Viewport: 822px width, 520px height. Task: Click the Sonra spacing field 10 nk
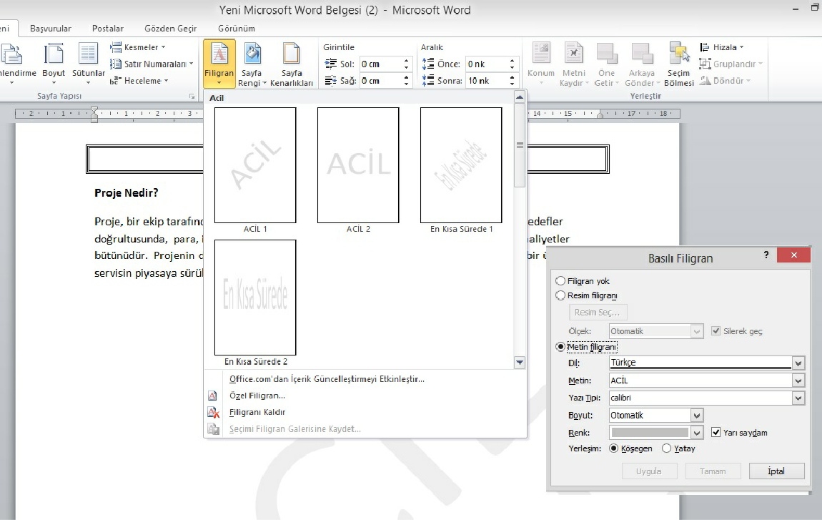pyautogui.click(x=487, y=81)
